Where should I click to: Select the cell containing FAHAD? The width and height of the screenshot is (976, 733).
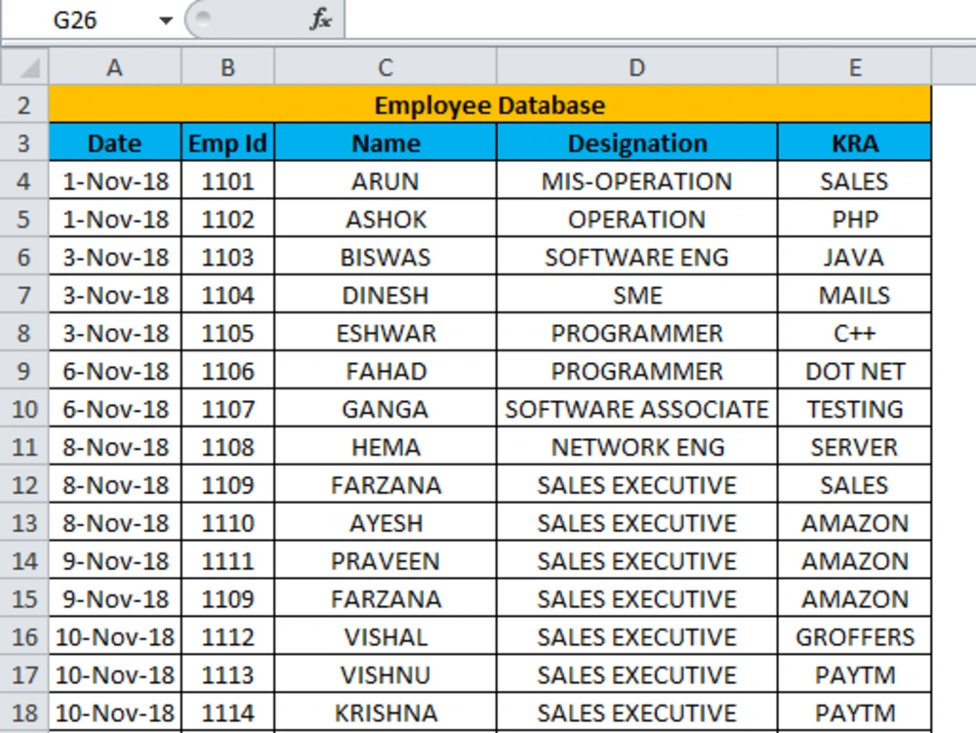pyautogui.click(x=386, y=371)
